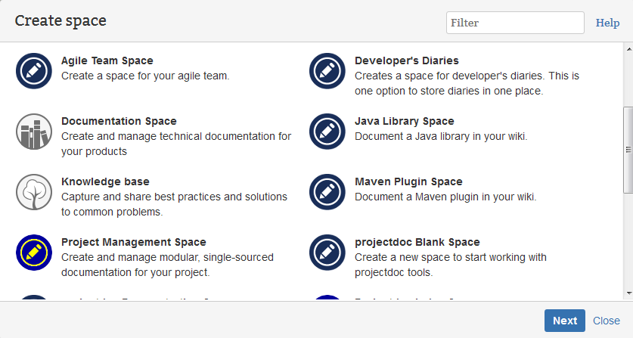Focus the Filter text field

[x=514, y=23]
